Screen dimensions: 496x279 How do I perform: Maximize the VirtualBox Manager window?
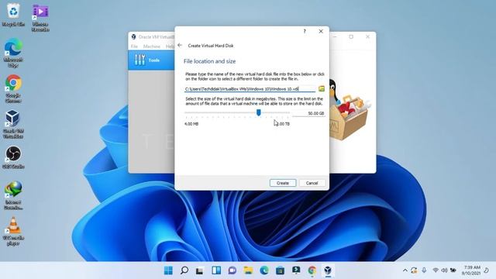pos(351,36)
